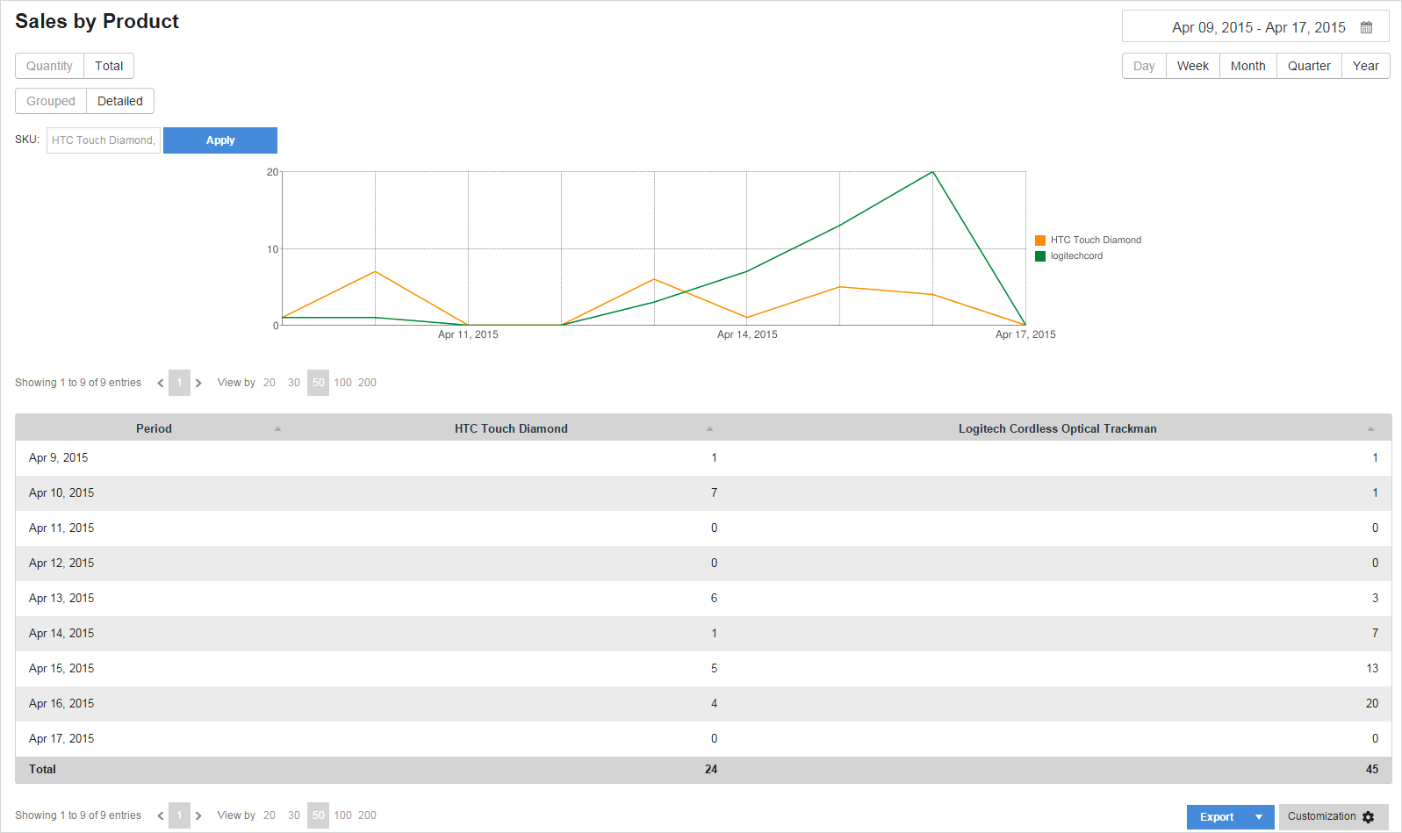
Task: Go to next page in top pagination
Action: coord(198,383)
